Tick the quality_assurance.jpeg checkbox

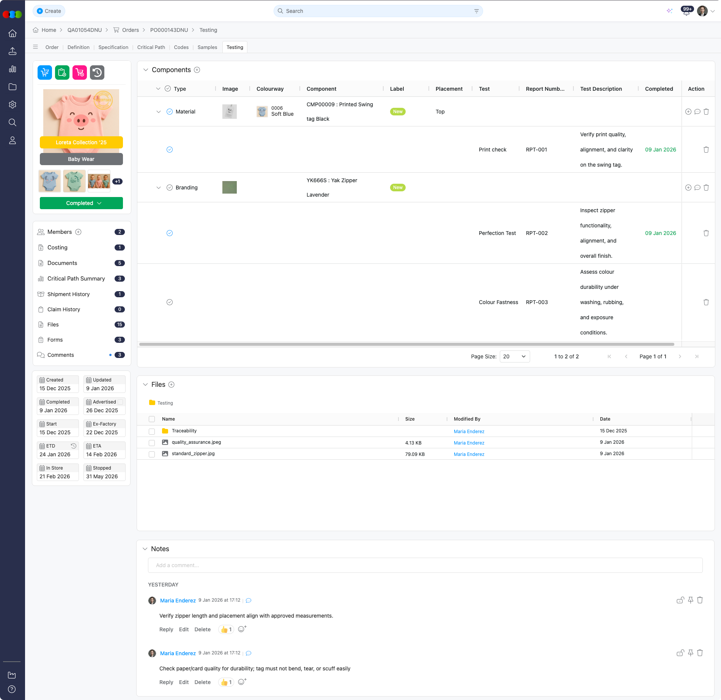click(152, 443)
